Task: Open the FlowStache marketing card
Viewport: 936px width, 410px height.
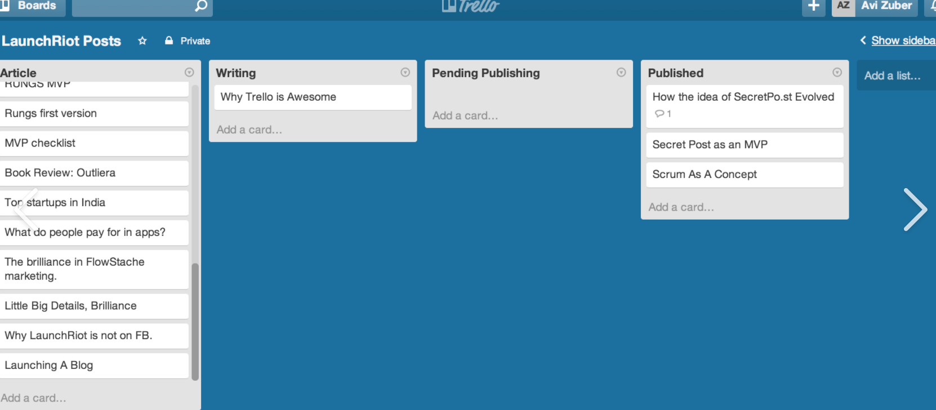Action: tap(94, 269)
